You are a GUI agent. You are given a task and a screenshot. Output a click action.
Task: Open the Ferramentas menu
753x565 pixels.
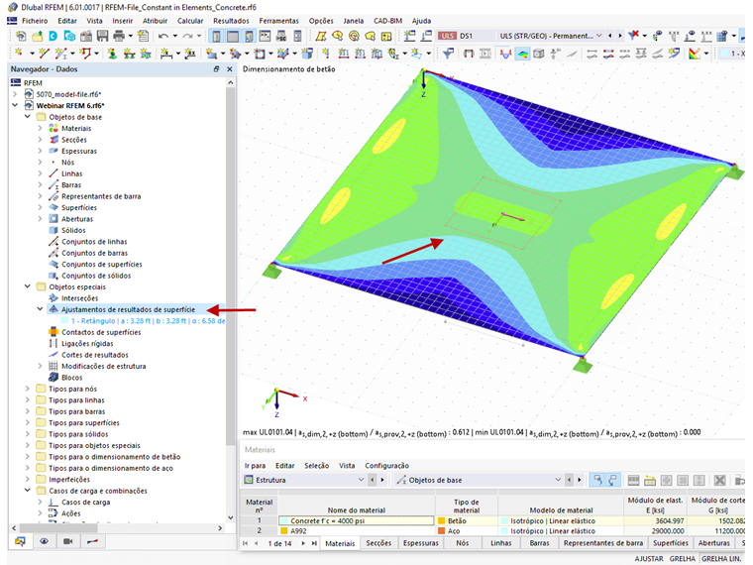278,21
